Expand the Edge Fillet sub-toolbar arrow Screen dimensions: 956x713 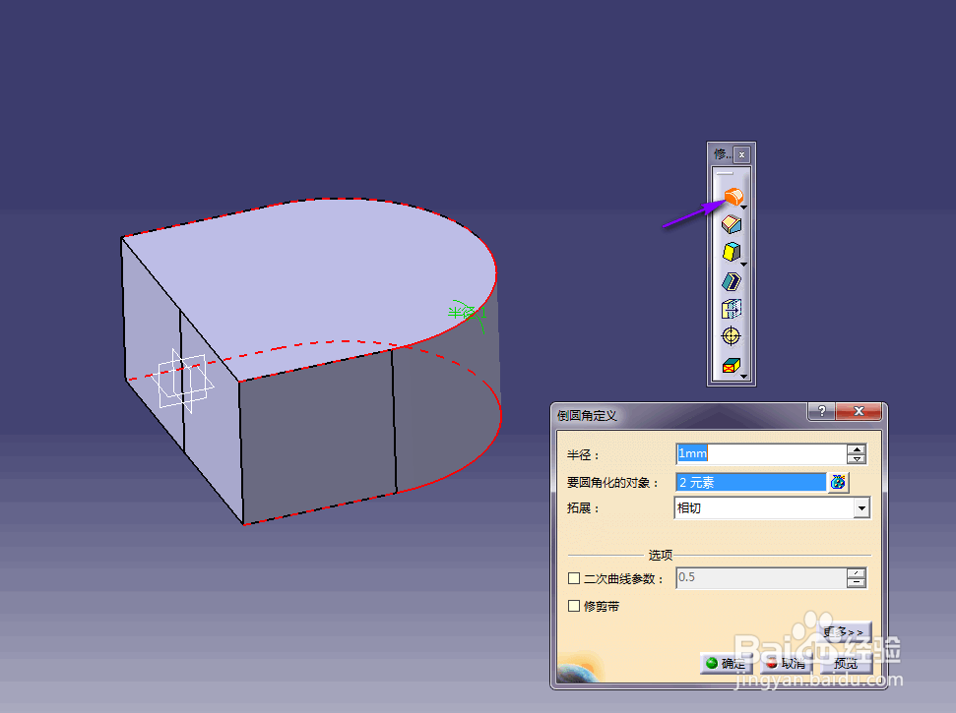[x=743, y=208]
